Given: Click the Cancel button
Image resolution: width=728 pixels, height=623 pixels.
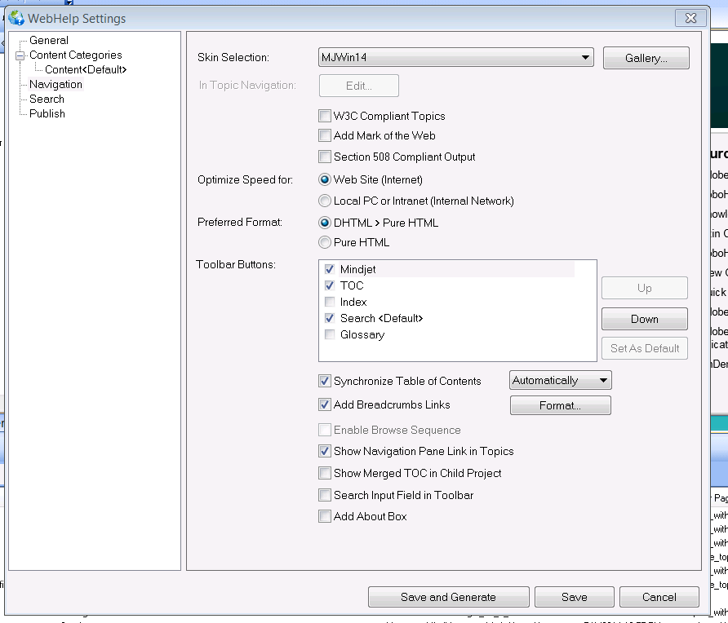Looking at the screenshot, I should pos(659,597).
